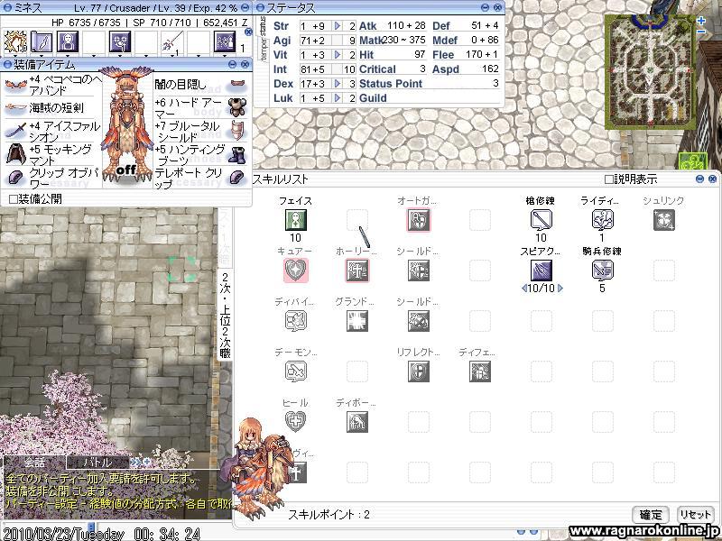Open dropdown under the last hotbar slot
Viewport: 722px width, 541px height.
tap(225, 56)
